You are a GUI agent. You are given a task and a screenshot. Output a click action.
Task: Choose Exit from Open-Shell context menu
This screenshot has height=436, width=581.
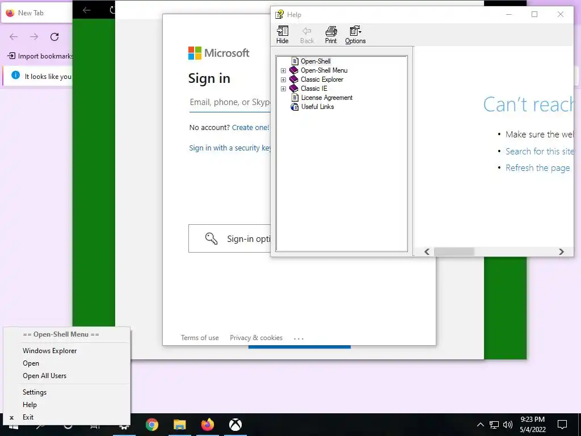(x=67, y=417)
